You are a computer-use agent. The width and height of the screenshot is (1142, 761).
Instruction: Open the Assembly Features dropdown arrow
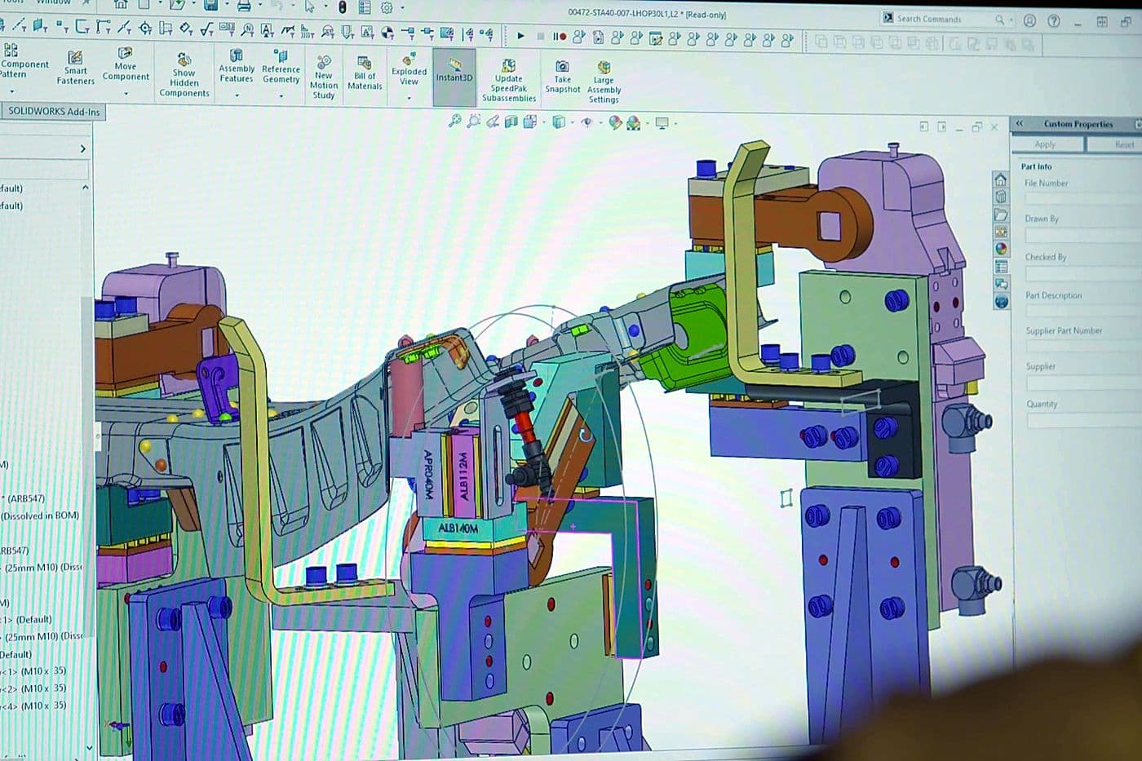(x=237, y=95)
